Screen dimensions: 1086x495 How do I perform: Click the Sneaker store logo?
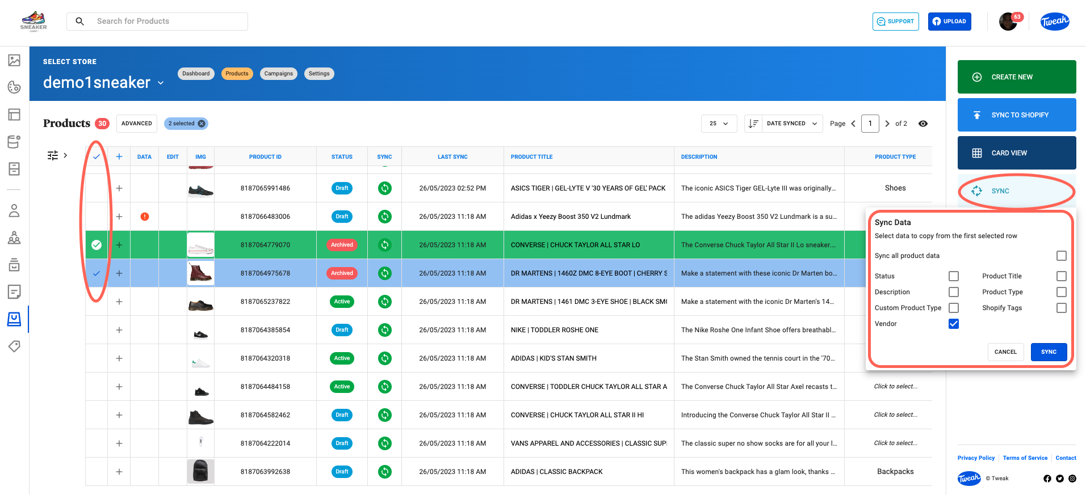(33, 21)
